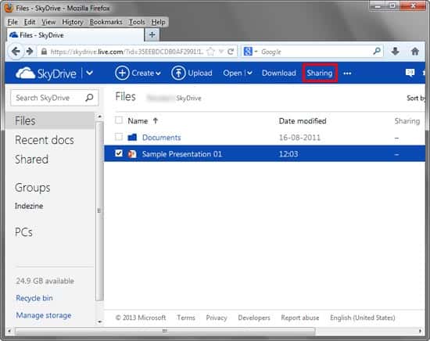Expand the Create dropdown arrow
This screenshot has width=430, height=341.
coord(158,74)
